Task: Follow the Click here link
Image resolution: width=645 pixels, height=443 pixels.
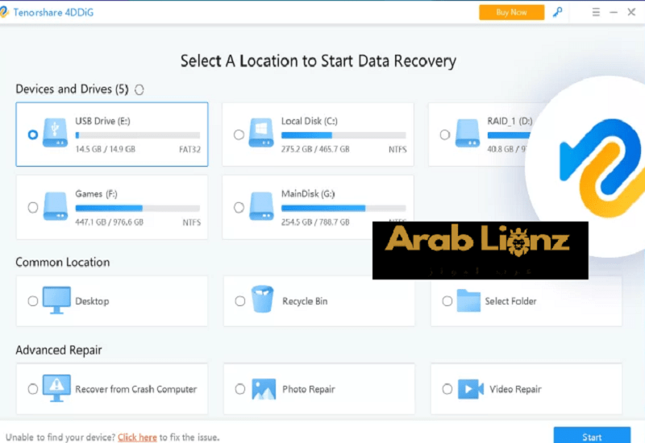Action: 137,437
